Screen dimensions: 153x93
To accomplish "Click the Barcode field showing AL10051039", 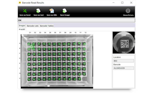I will [124, 68].
